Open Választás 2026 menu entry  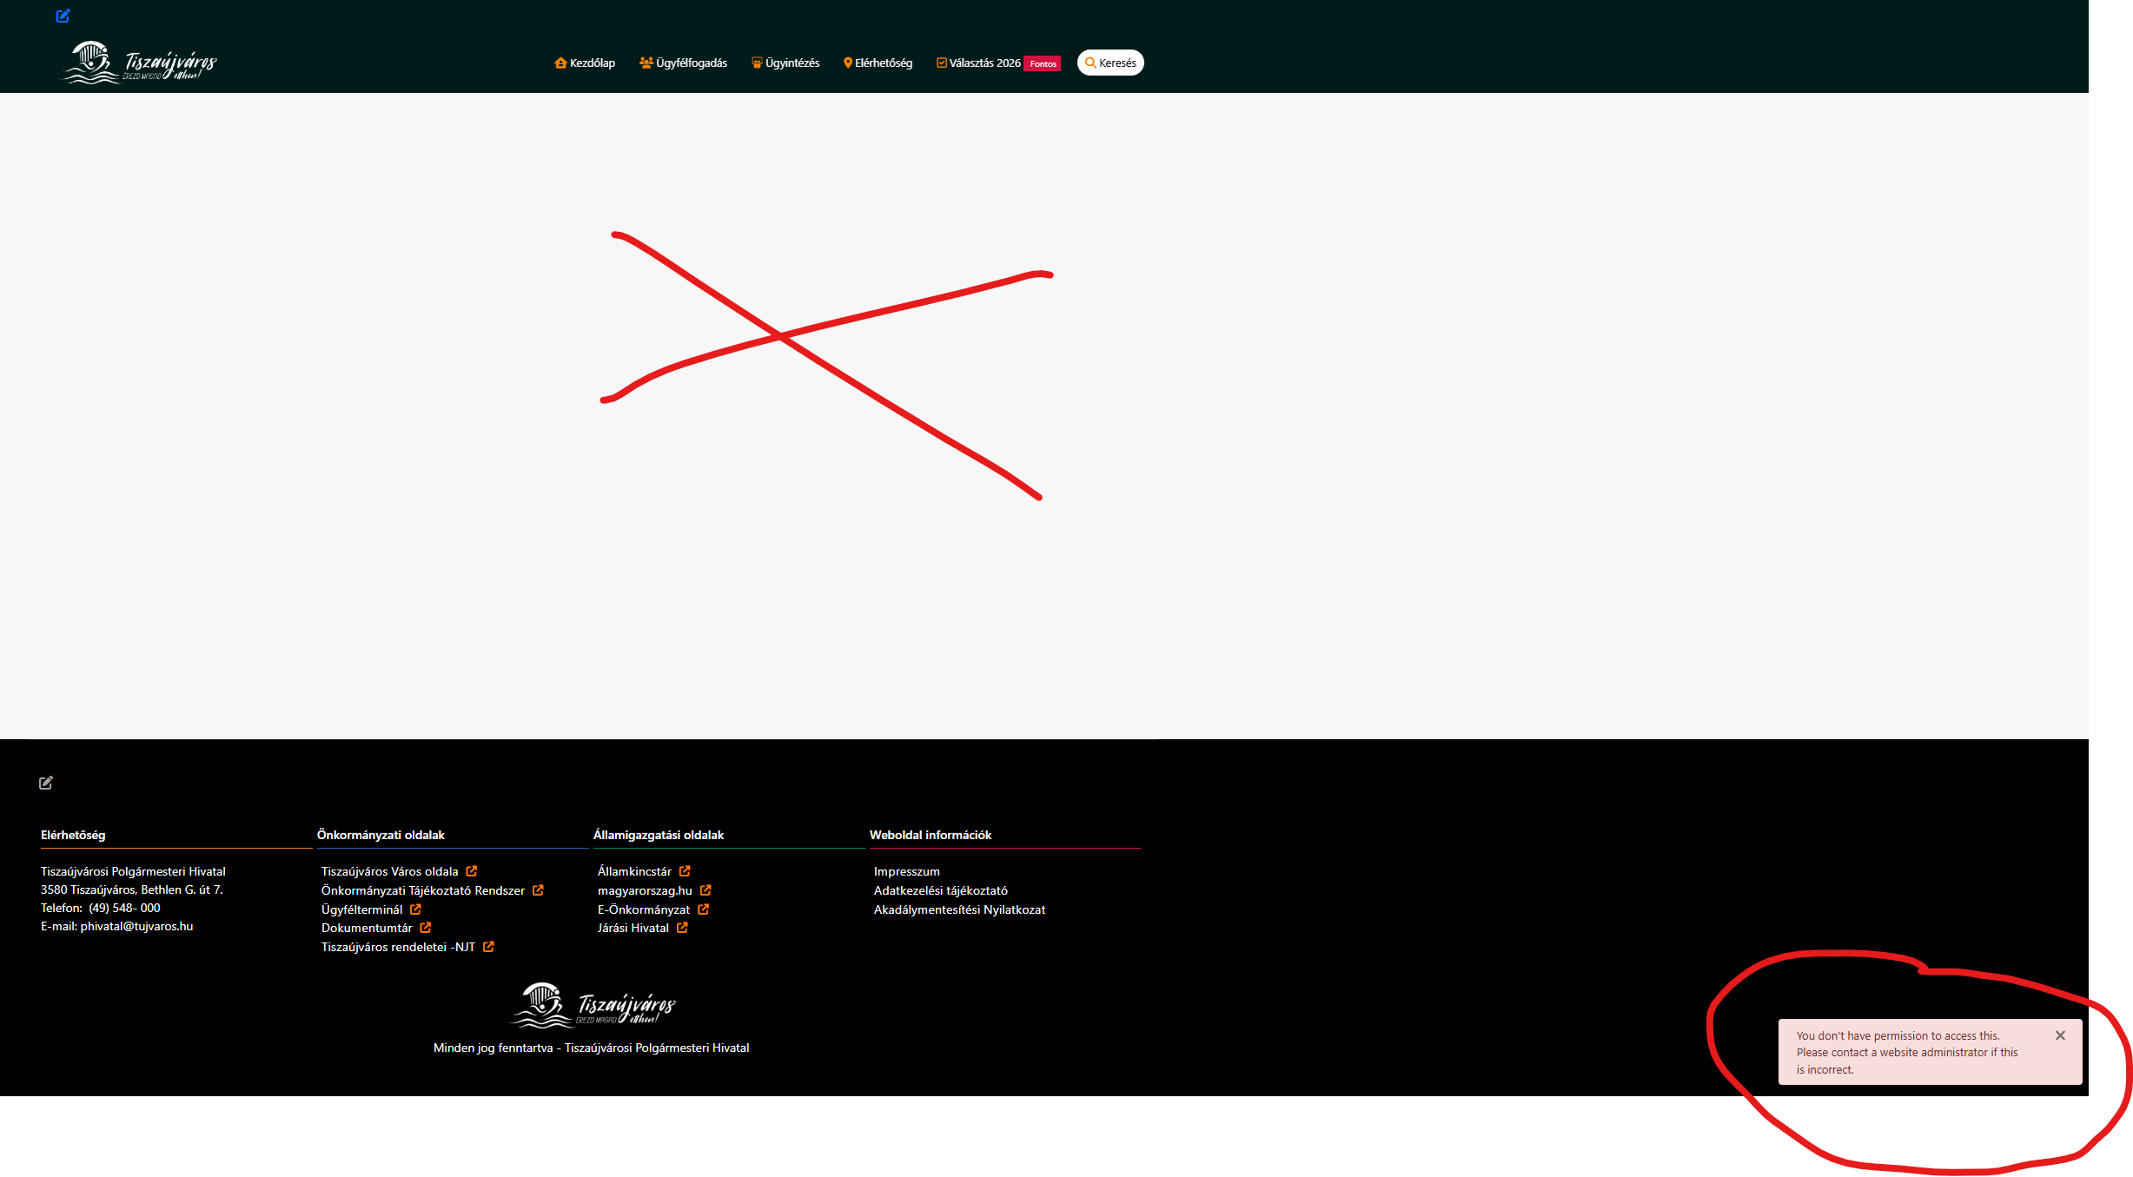click(978, 63)
